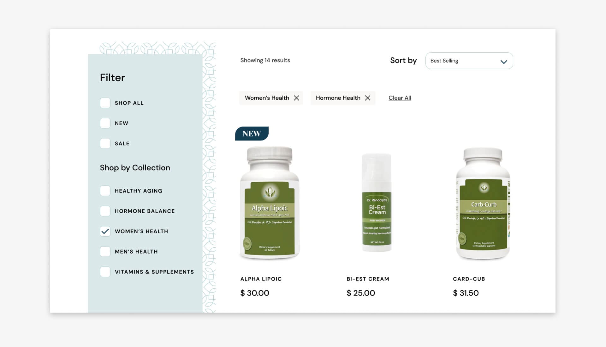Open the Alpha Lipoic bottle image
Image resolution: width=606 pixels, height=347 pixels.
pyautogui.click(x=270, y=203)
